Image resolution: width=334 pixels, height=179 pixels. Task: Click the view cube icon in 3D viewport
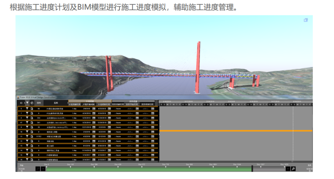pyautogui.click(x=305, y=20)
